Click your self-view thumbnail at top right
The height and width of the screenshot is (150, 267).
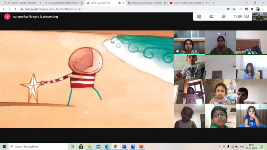(259, 17)
